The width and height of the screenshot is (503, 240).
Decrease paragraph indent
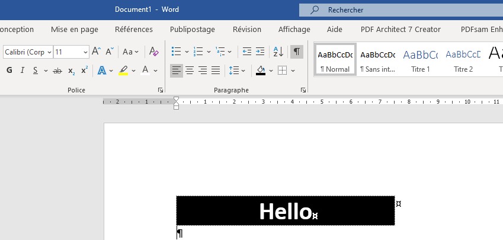click(246, 52)
